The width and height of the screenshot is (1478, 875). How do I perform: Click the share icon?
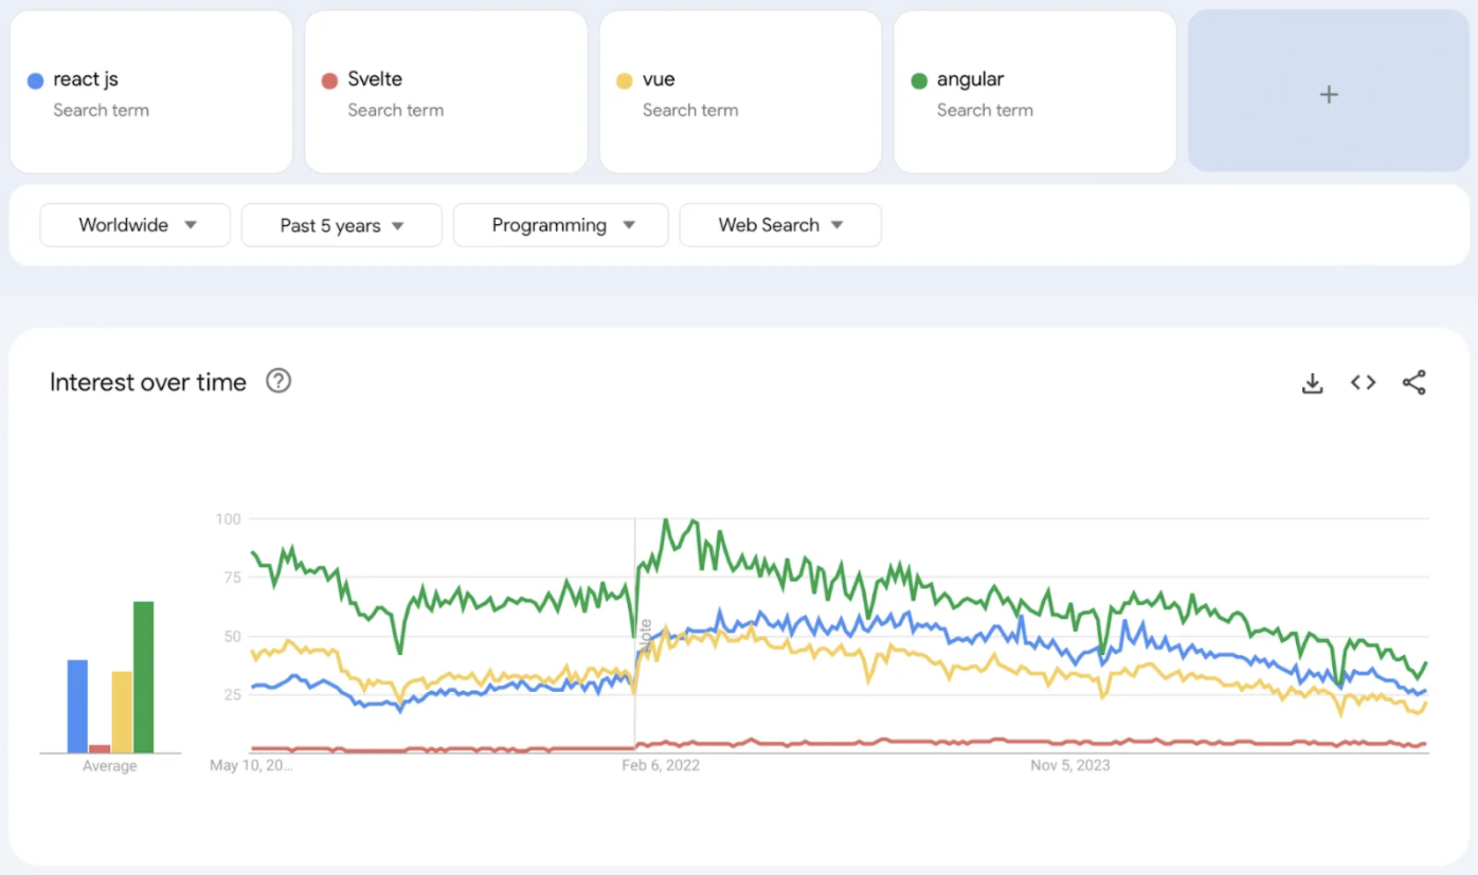tap(1414, 383)
